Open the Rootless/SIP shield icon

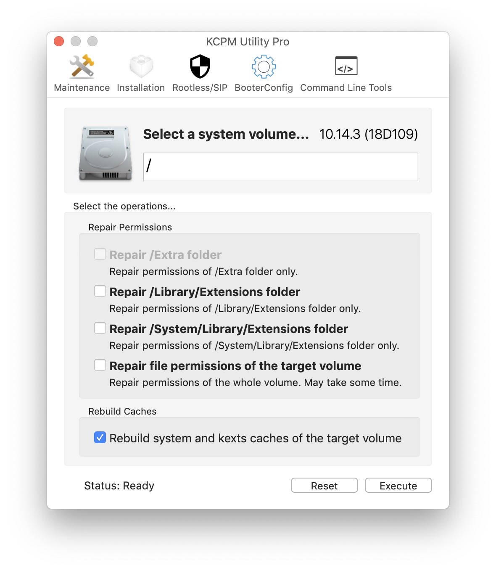coord(200,66)
